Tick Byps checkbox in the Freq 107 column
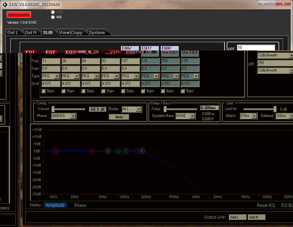The width and height of the screenshot is (293, 227). point(123,91)
